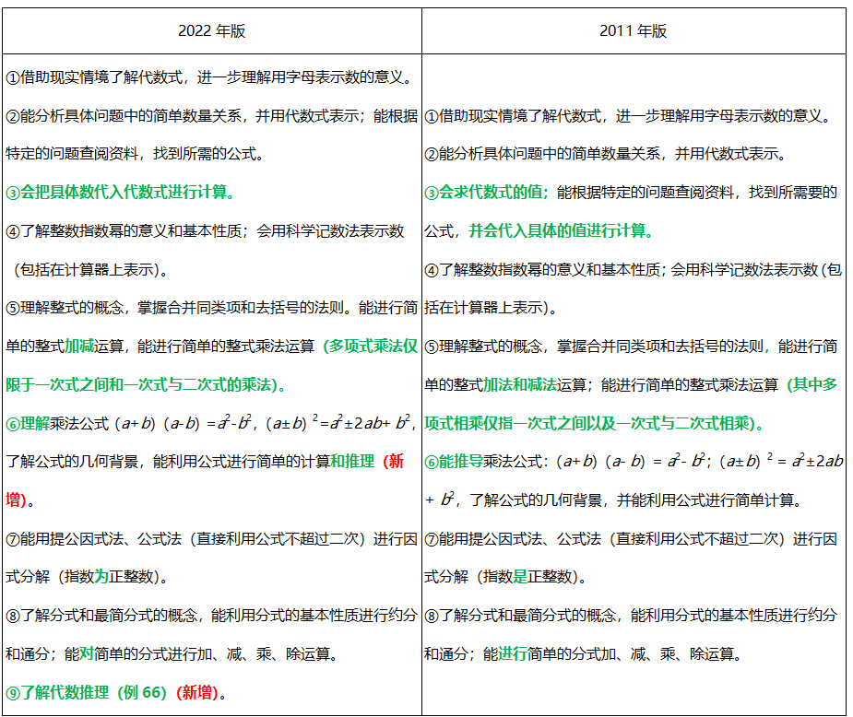The image size is (853, 717).
Task: Click the 2022 年版 column header
Action: (x=212, y=29)
